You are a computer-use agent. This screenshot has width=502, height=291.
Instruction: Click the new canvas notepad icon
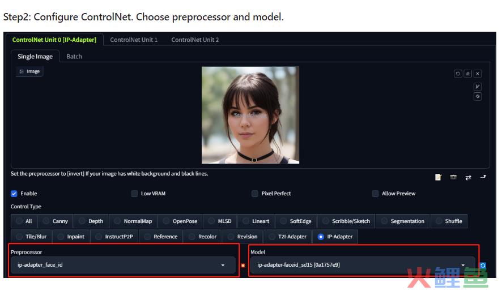pyautogui.click(x=438, y=177)
